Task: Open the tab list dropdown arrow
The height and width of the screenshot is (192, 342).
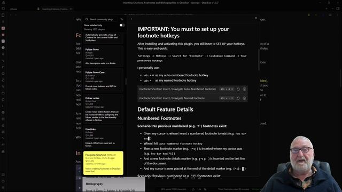Action: 332,9
